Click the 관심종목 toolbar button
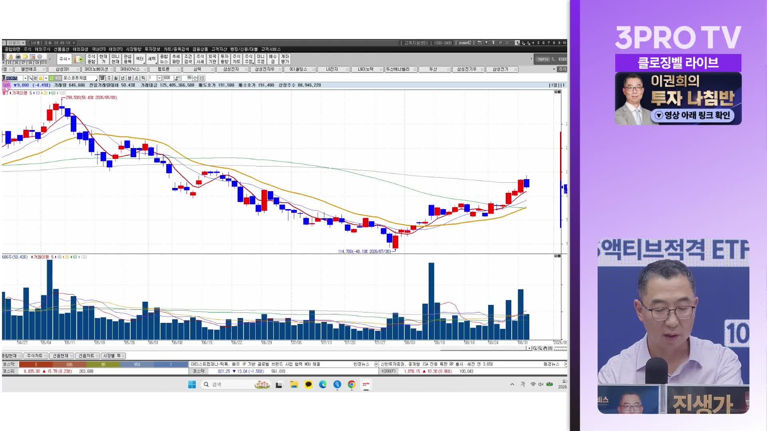Viewport: 767px width, 431px height. [x=127, y=59]
